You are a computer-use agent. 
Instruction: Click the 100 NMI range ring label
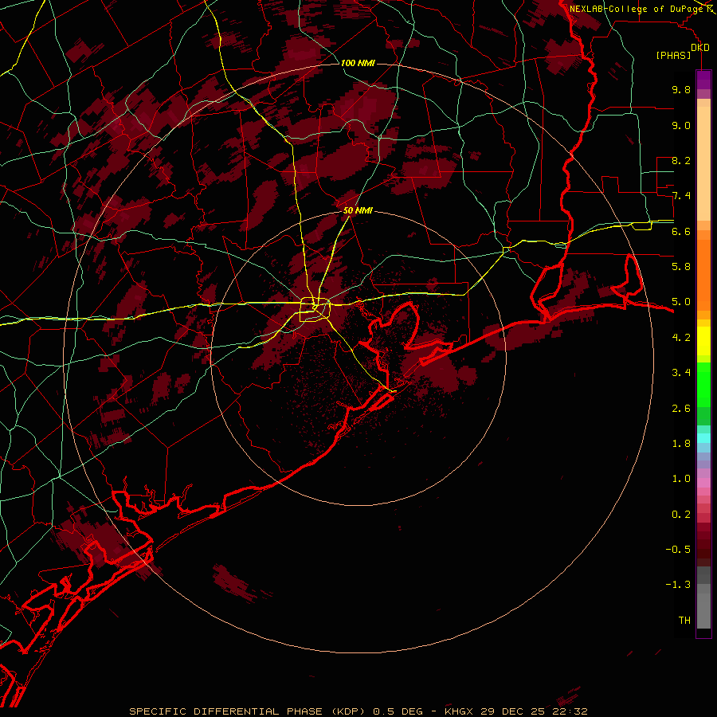click(x=358, y=63)
